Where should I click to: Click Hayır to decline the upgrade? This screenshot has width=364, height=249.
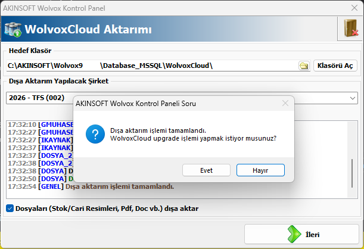tap(260, 170)
